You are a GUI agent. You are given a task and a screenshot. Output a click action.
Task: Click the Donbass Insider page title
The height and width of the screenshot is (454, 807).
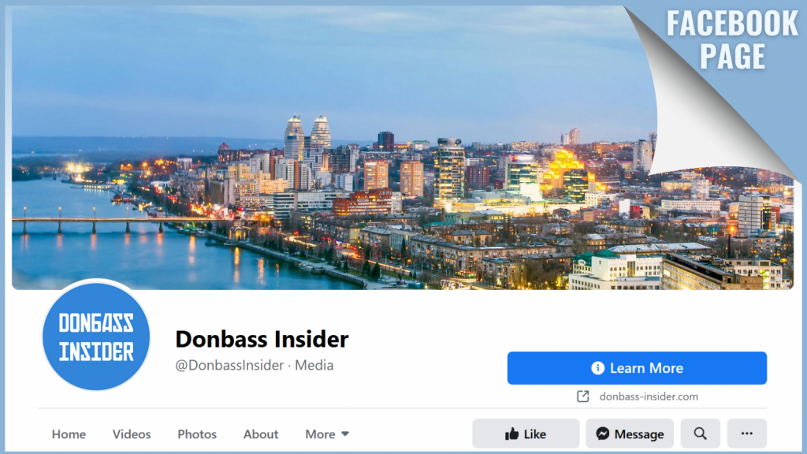262,339
